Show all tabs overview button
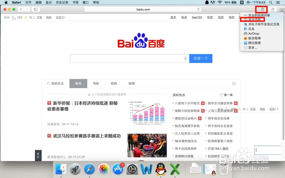Screen dimensions: 285x178 (x=273, y=9)
